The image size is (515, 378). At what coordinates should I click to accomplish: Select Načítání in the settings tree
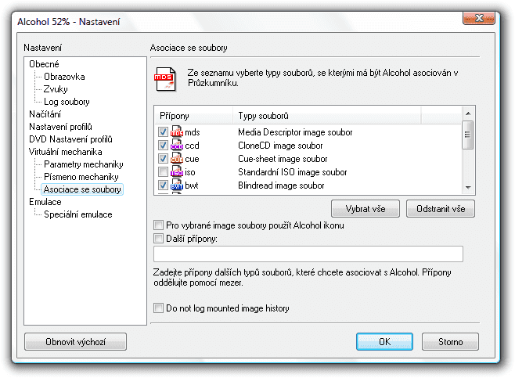[45, 114]
